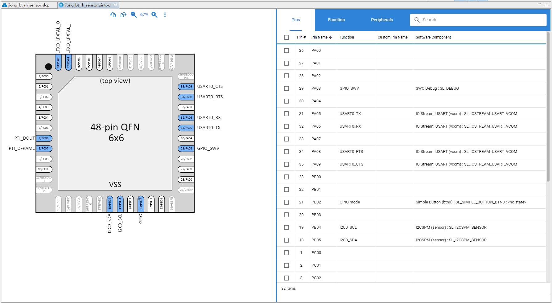Rotate the chip view clockwise
The width and height of the screenshot is (552, 303).
123,15
